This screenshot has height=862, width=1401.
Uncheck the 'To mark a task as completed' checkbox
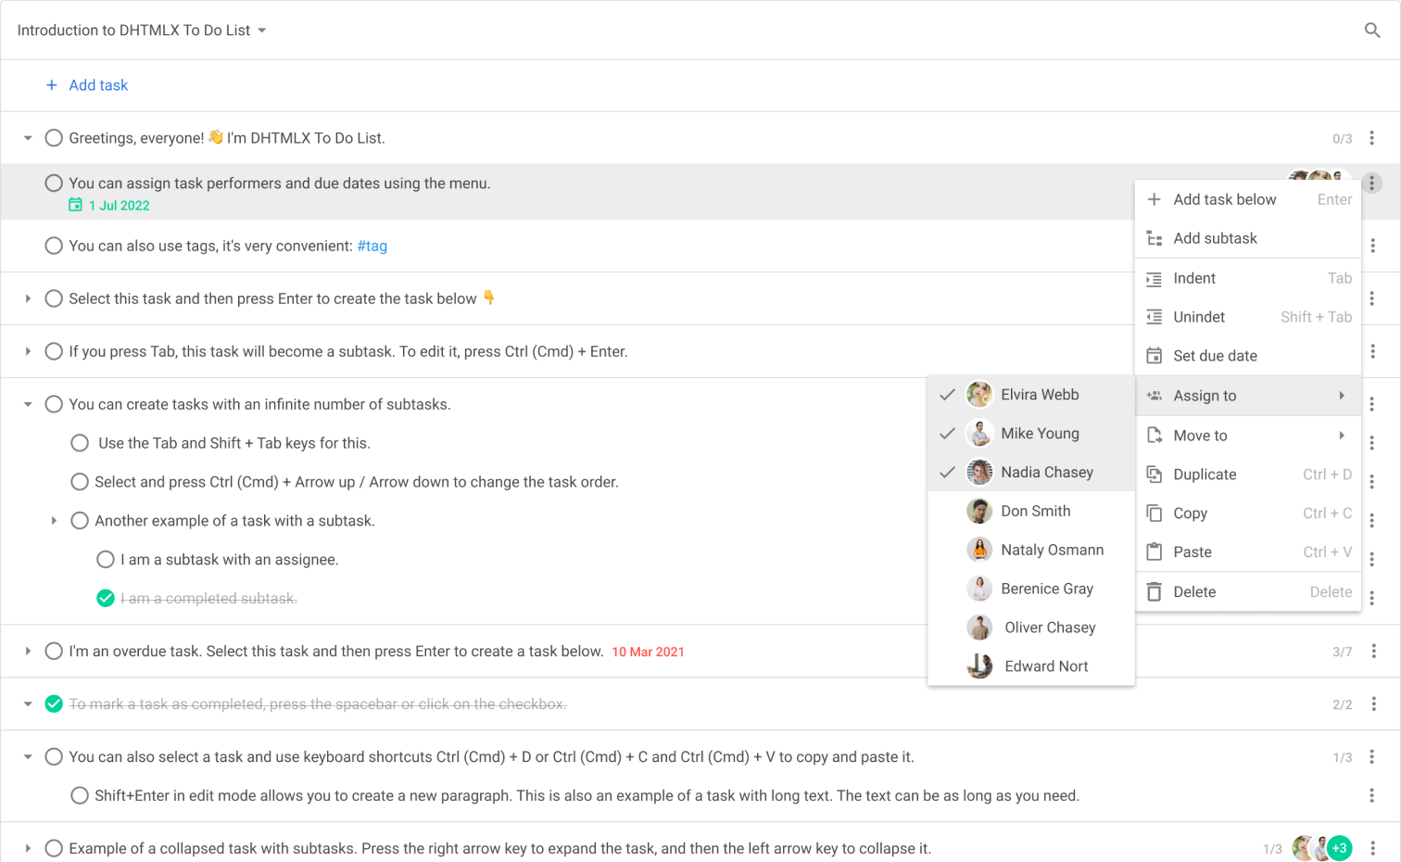pyautogui.click(x=54, y=704)
